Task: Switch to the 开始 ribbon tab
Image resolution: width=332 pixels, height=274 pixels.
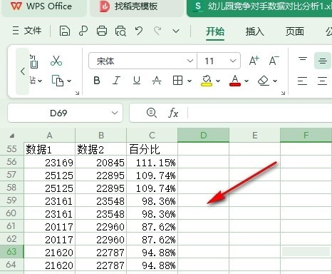Action: (215, 31)
